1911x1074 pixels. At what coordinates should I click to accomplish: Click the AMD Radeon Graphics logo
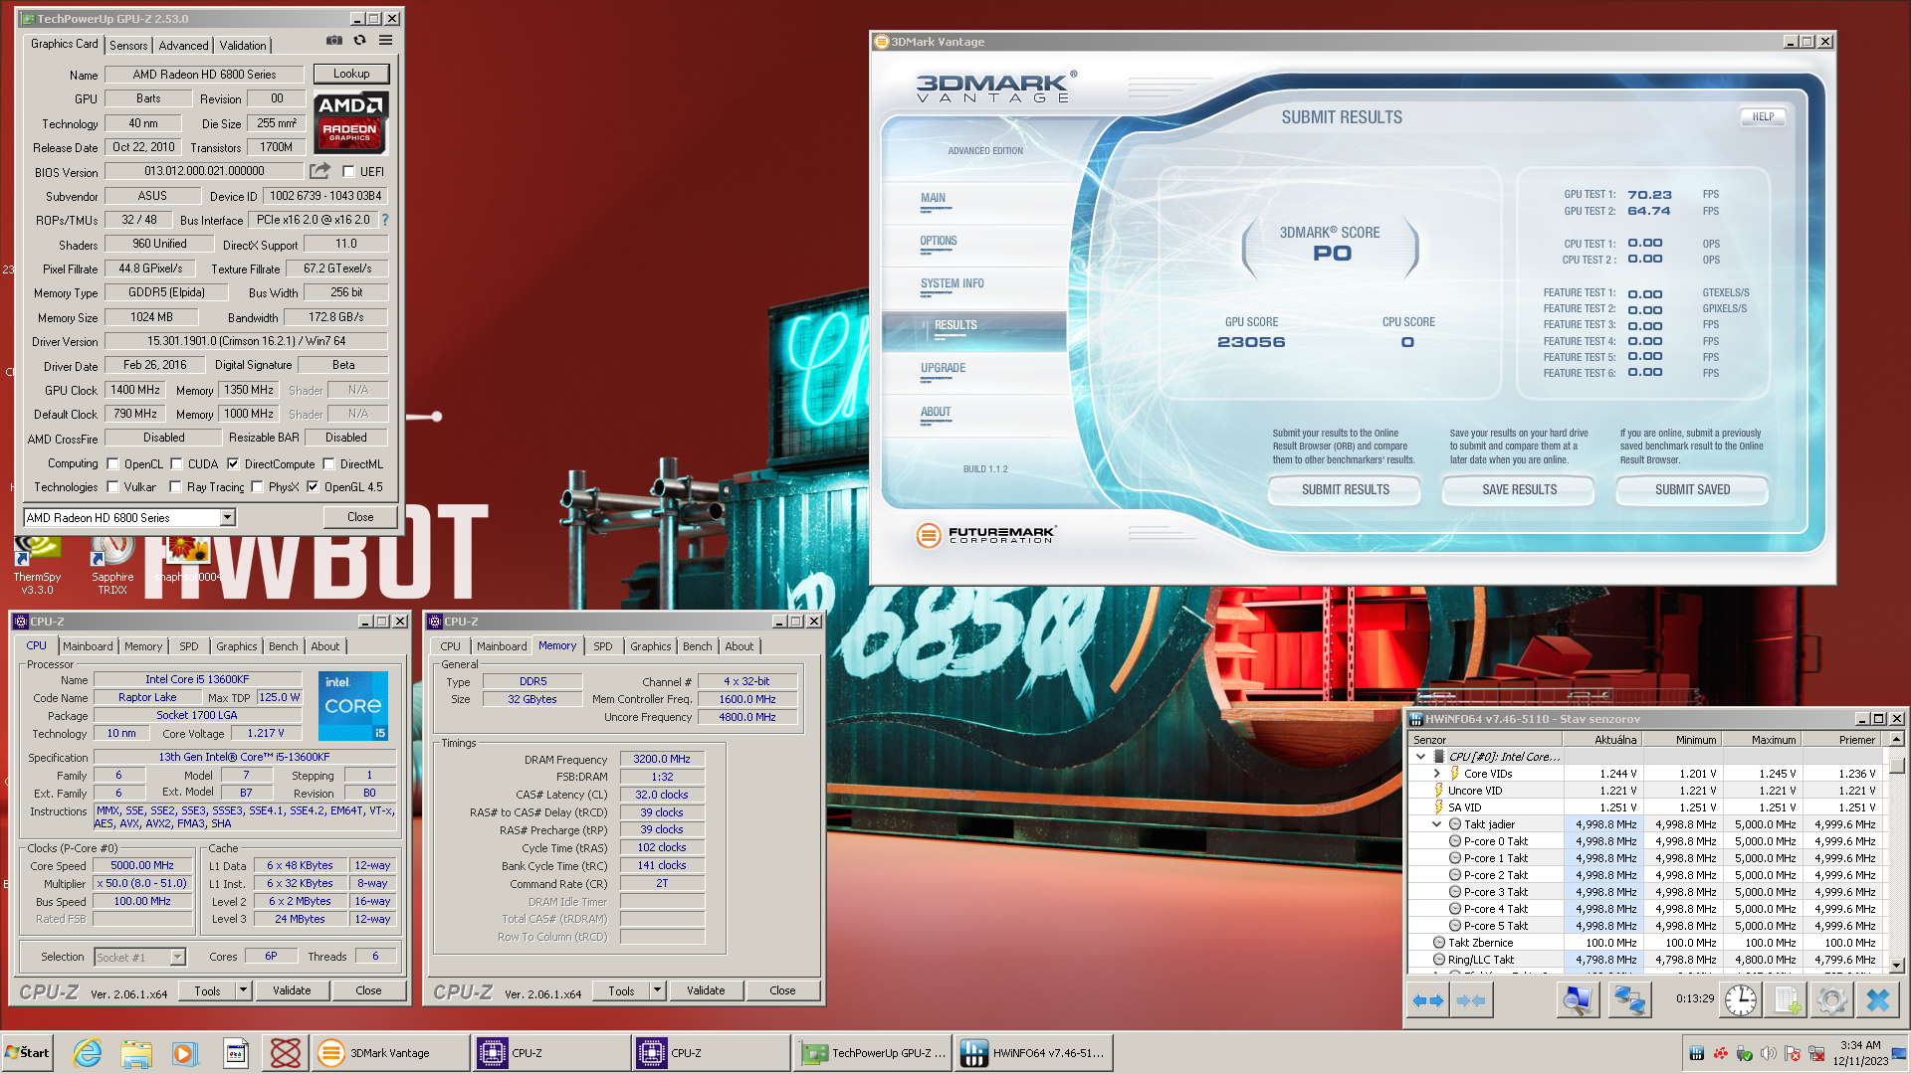coord(350,123)
